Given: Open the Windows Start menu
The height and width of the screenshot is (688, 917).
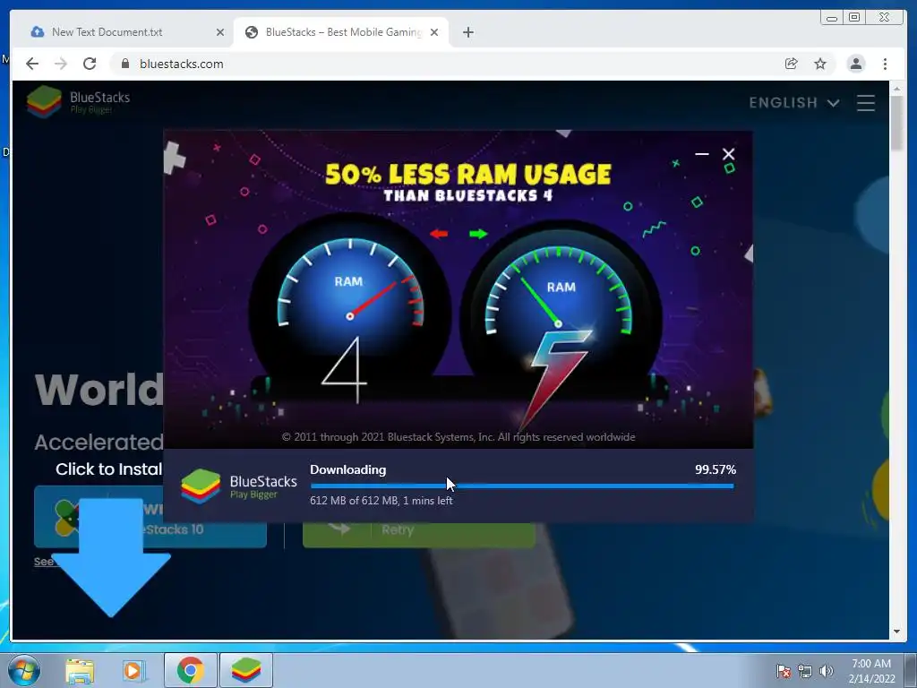Looking at the screenshot, I should (24, 670).
